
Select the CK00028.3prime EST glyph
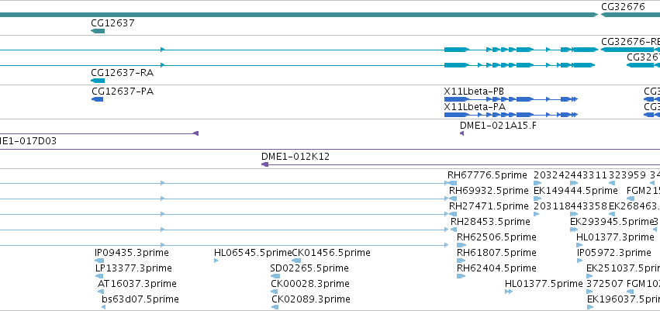275,291
